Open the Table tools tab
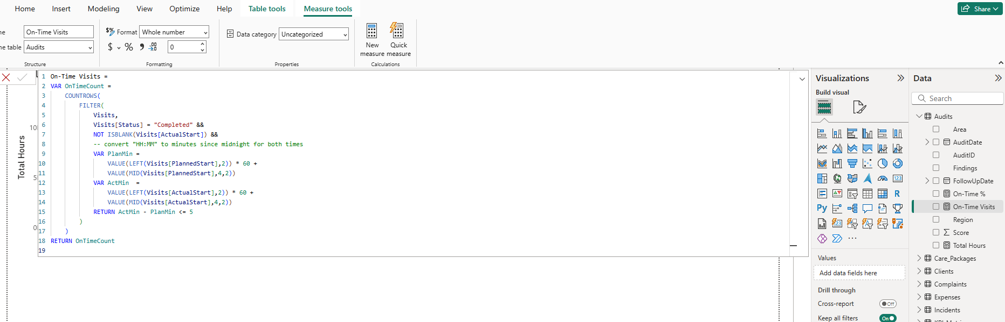The height and width of the screenshot is (322, 1005). coord(267,9)
